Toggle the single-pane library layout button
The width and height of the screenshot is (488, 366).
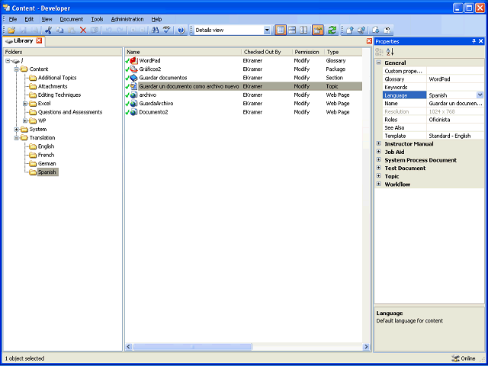pyautogui.click(x=281, y=30)
